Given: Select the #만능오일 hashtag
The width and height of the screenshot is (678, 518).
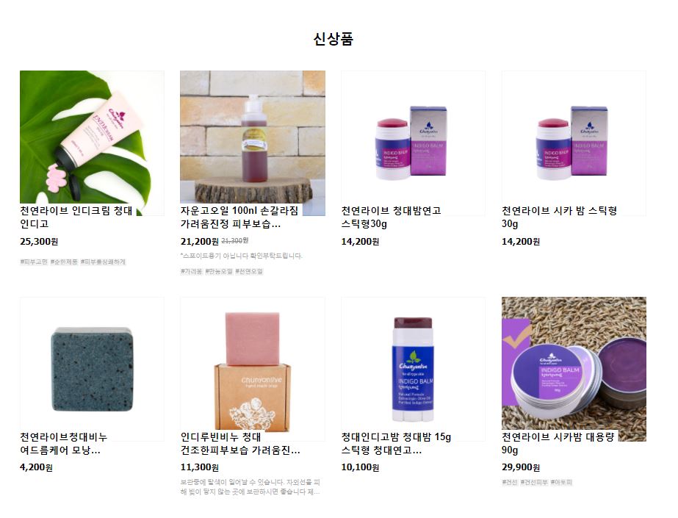Looking at the screenshot, I should click(x=219, y=272).
